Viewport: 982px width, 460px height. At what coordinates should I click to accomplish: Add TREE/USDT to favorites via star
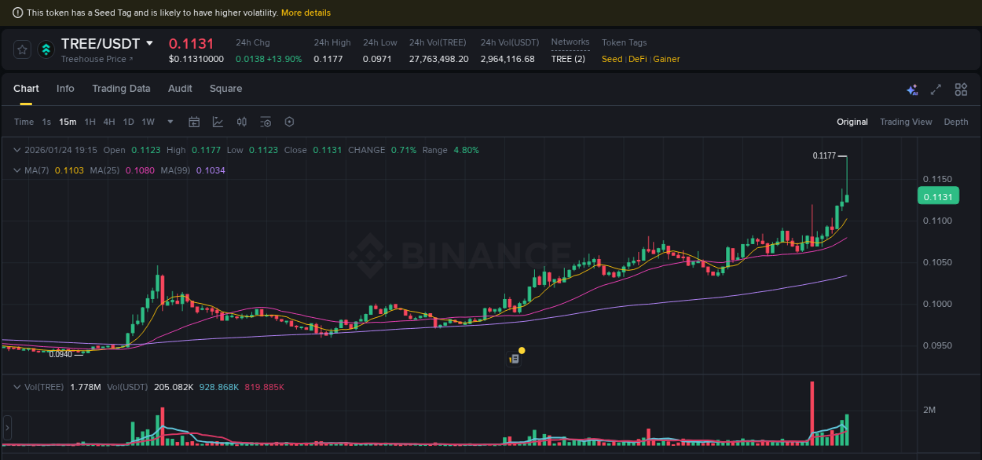[x=22, y=49]
